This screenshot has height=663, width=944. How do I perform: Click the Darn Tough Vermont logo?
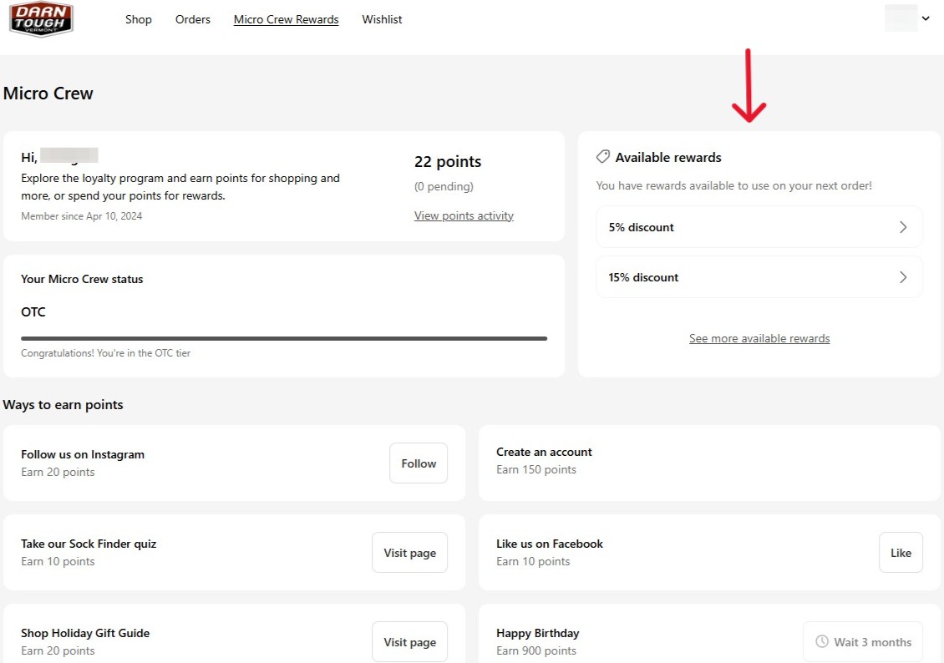pos(41,19)
